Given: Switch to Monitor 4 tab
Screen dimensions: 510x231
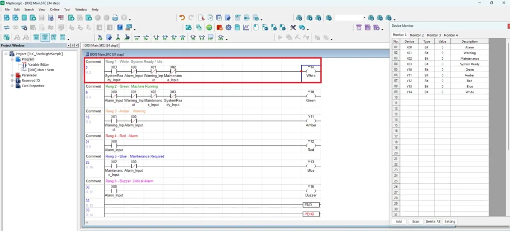Looking at the screenshot, I should pyautogui.click(x=451, y=35).
